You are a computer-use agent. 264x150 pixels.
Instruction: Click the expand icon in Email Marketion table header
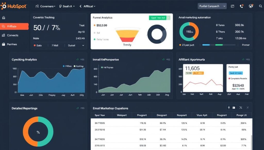[x=241, y=108]
